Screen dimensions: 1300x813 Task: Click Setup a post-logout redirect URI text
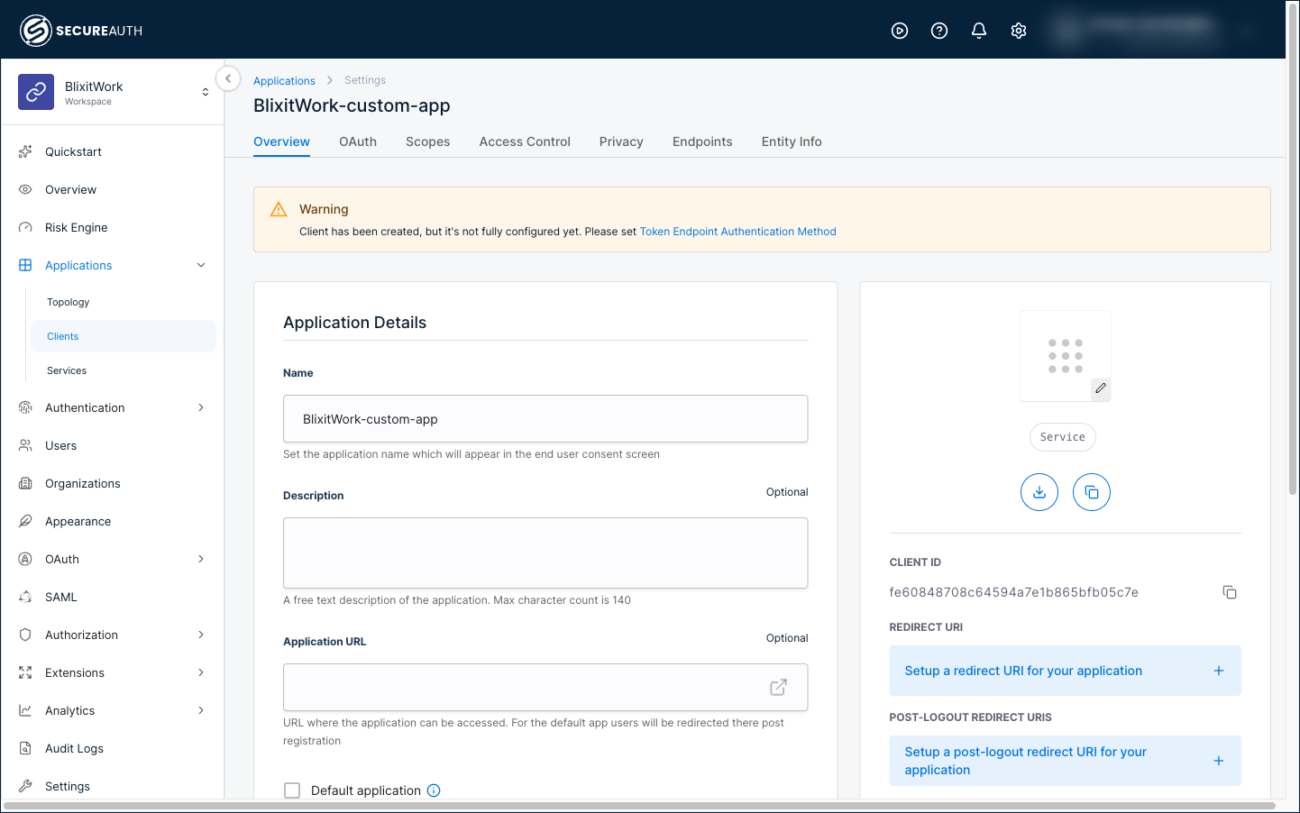pos(1026,761)
